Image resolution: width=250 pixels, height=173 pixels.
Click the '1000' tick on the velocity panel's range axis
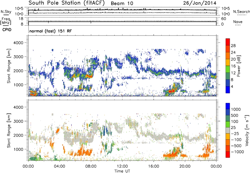(x=18, y=149)
